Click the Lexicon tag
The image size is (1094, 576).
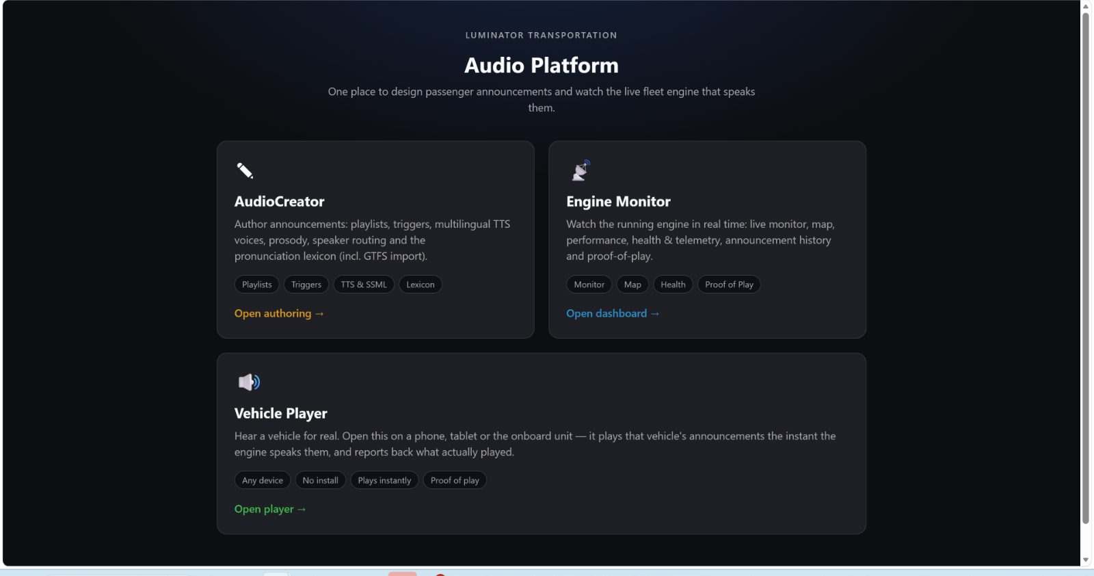(x=421, y=285)
